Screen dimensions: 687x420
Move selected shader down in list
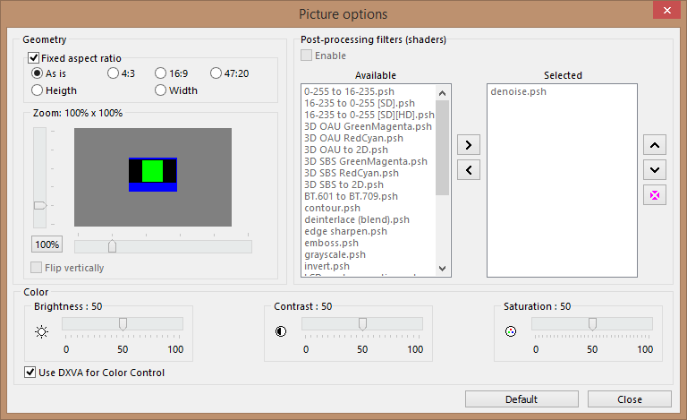point(654,169)
